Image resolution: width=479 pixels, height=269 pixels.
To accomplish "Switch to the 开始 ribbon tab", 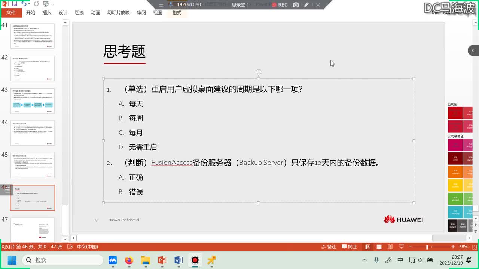I will [31, 13].
